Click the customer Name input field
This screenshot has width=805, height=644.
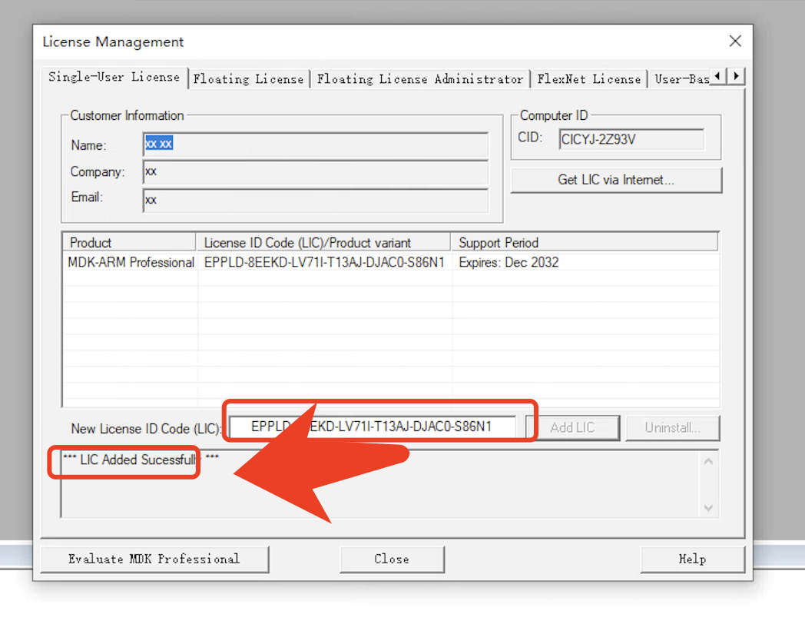pyautogui.click(x=316, y=144)
